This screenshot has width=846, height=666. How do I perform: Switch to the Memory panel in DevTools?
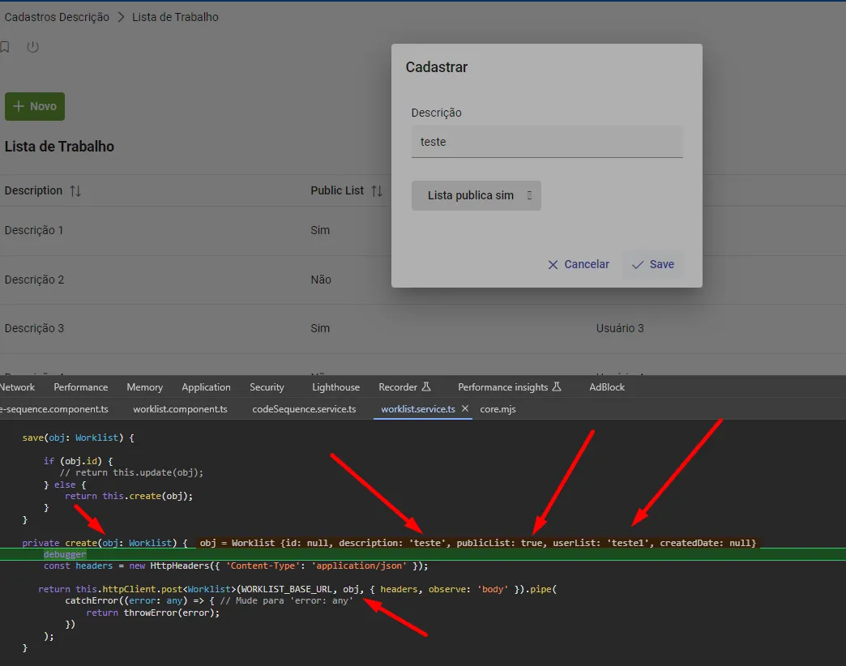(144, 386)
